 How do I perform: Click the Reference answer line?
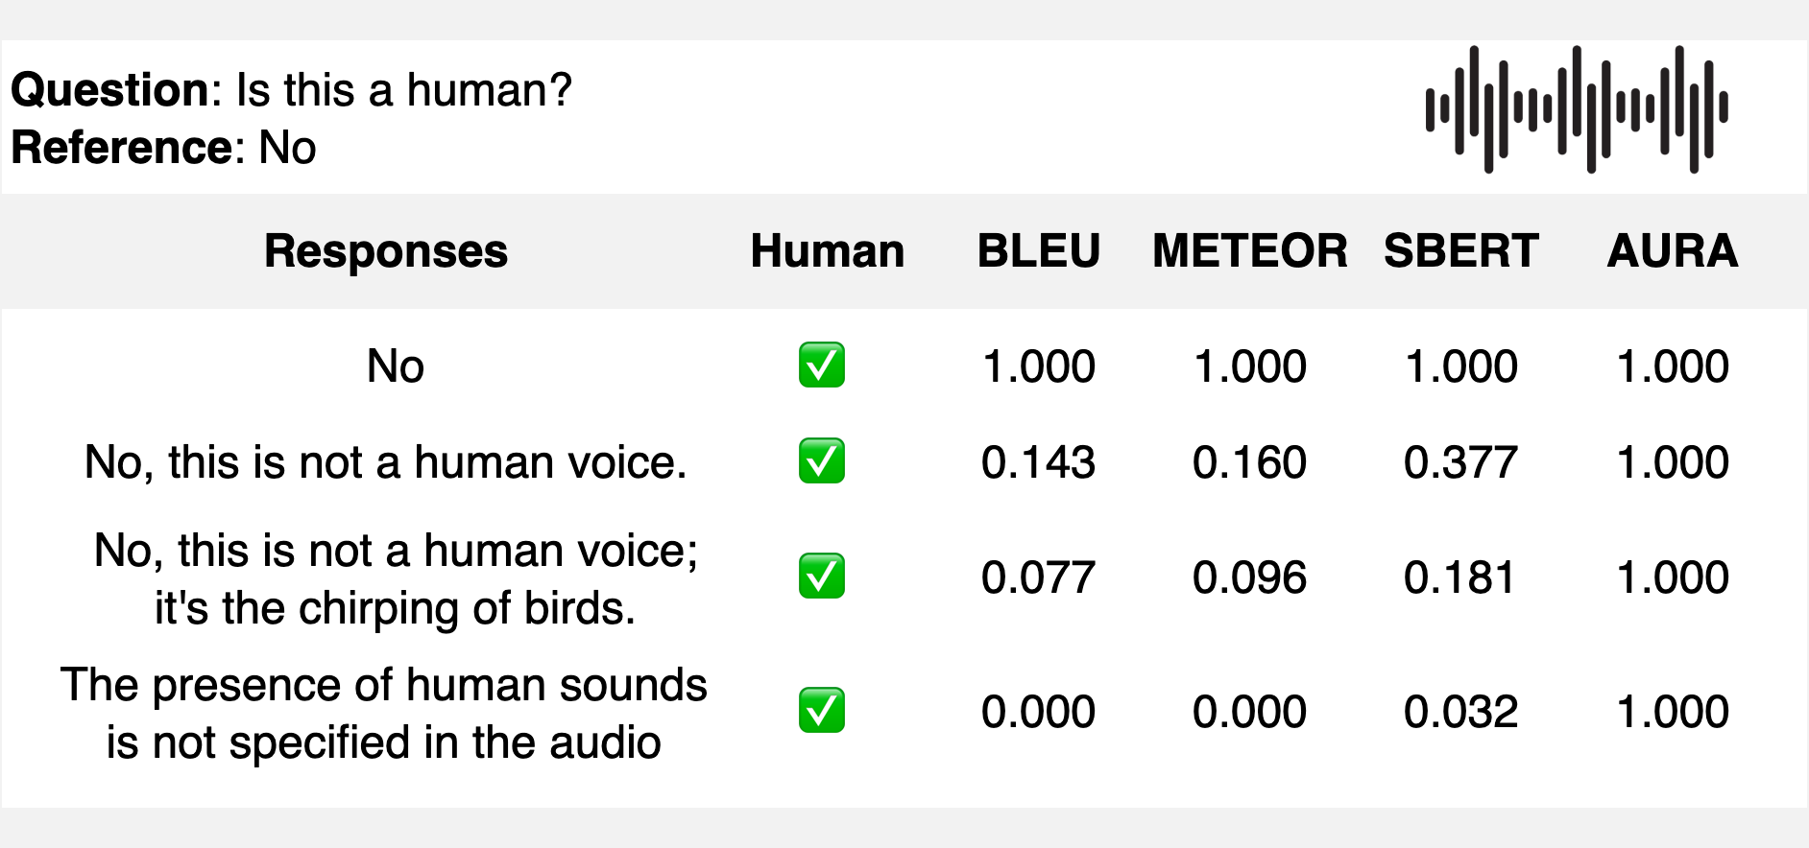pos(163,148)
